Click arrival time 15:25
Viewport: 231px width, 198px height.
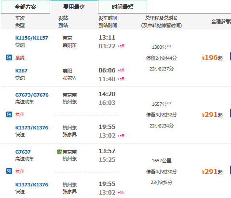pos(107,160)
